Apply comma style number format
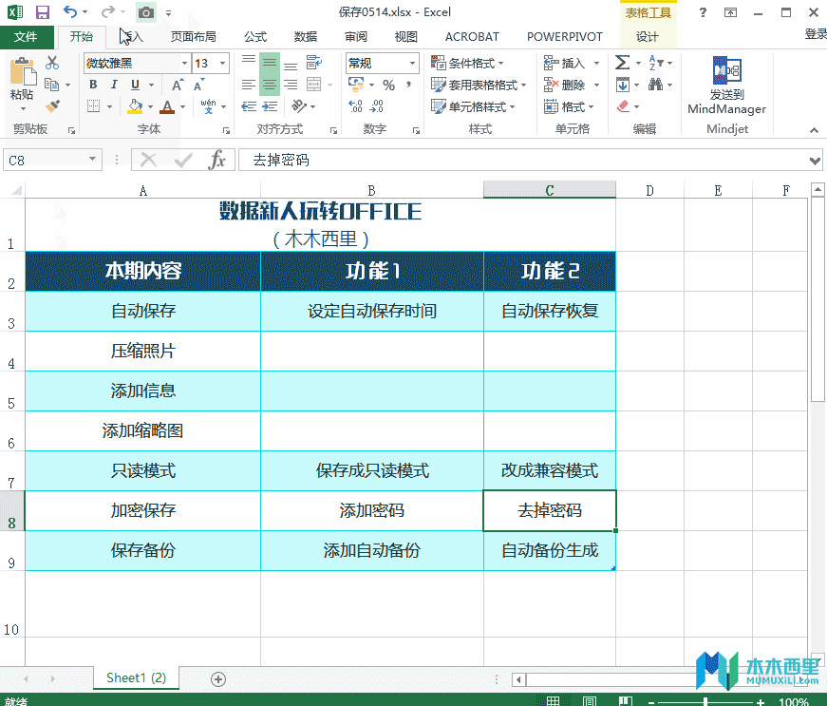The height and width of the screenshot is (706, 827). [409, 85]
